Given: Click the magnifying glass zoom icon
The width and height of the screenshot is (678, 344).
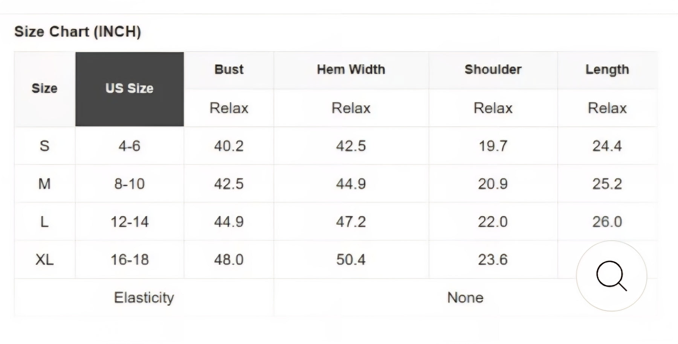Looking at the screenshot, I should (611, 276).
